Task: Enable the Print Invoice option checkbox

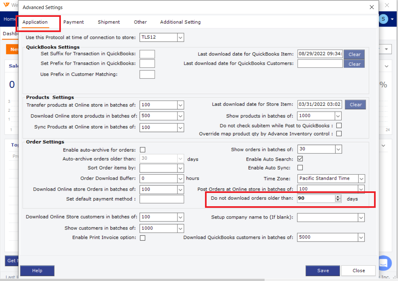Action: pyautogui.click(x=142, y=238)
